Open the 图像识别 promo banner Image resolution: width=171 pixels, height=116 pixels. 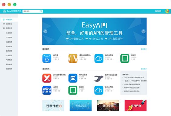tap(81, 105)
